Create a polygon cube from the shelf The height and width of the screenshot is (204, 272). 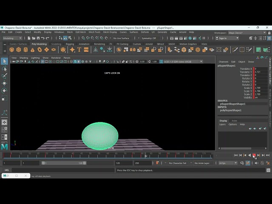pyautogui.click(x=19, y=50)
